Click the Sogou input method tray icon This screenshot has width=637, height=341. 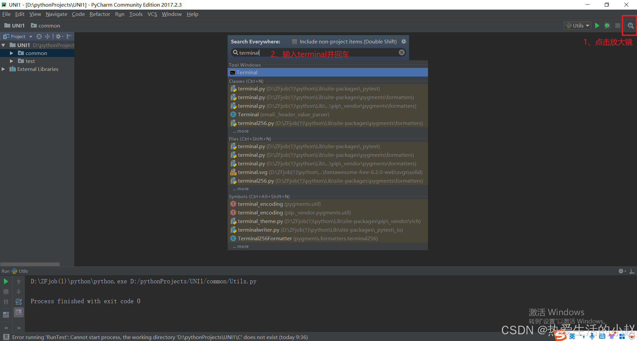[x=561, y=336]
